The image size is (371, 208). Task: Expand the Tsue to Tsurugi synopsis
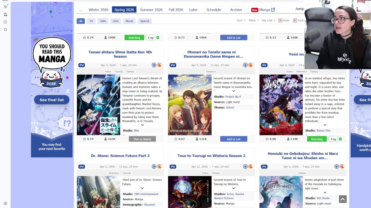click(x=234, y=188)
